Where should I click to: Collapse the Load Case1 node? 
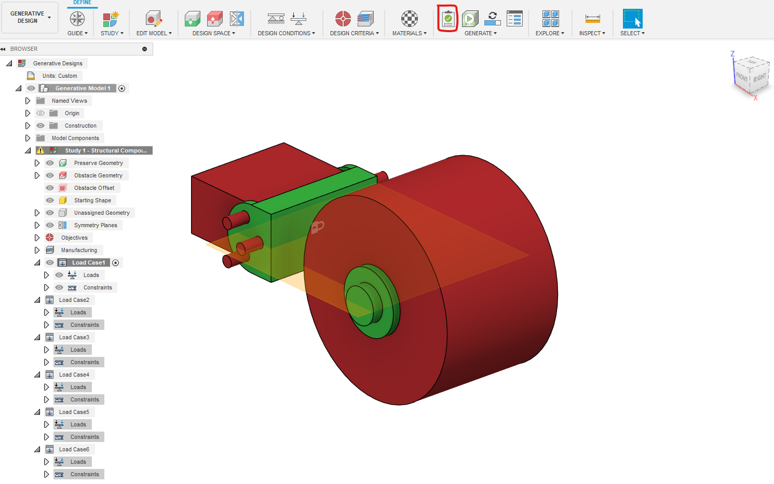[37, 262]
